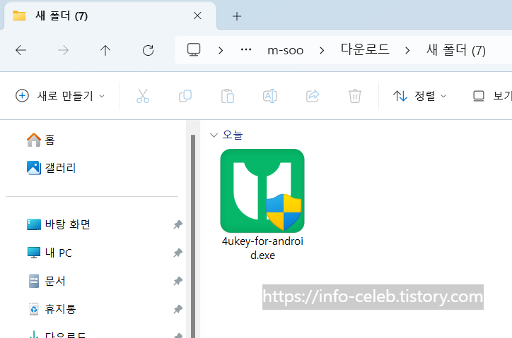Open 바탕 화면 in the sidebar
The height and width of the screenshot is (338, 512).
tap(59, 224)
